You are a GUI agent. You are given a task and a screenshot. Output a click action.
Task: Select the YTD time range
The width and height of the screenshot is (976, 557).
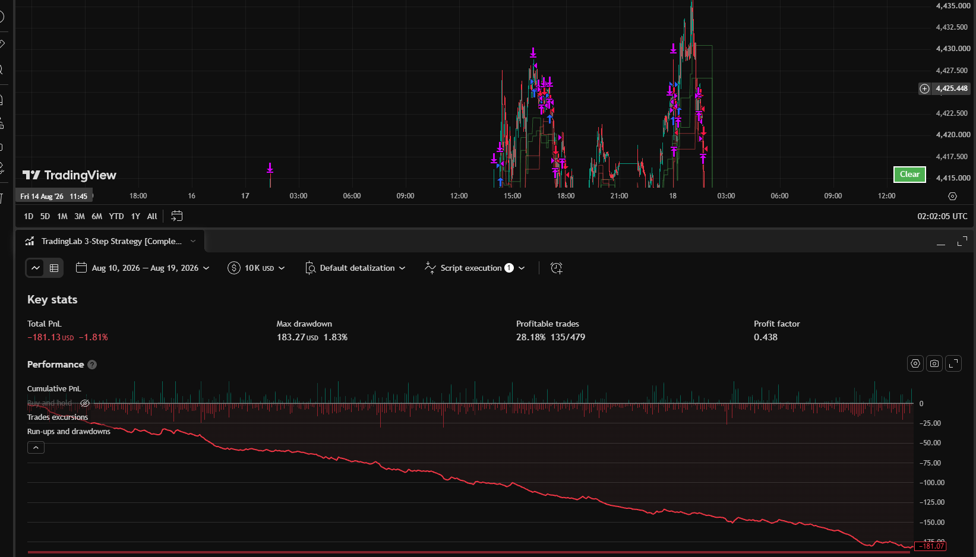[116, 216]
